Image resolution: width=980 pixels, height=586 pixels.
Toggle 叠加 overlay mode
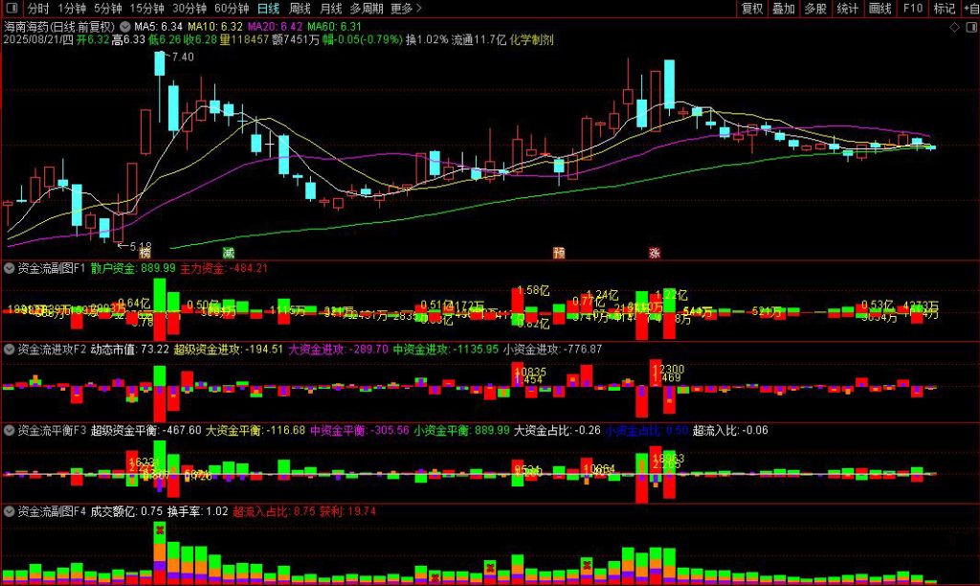[784, 9]
